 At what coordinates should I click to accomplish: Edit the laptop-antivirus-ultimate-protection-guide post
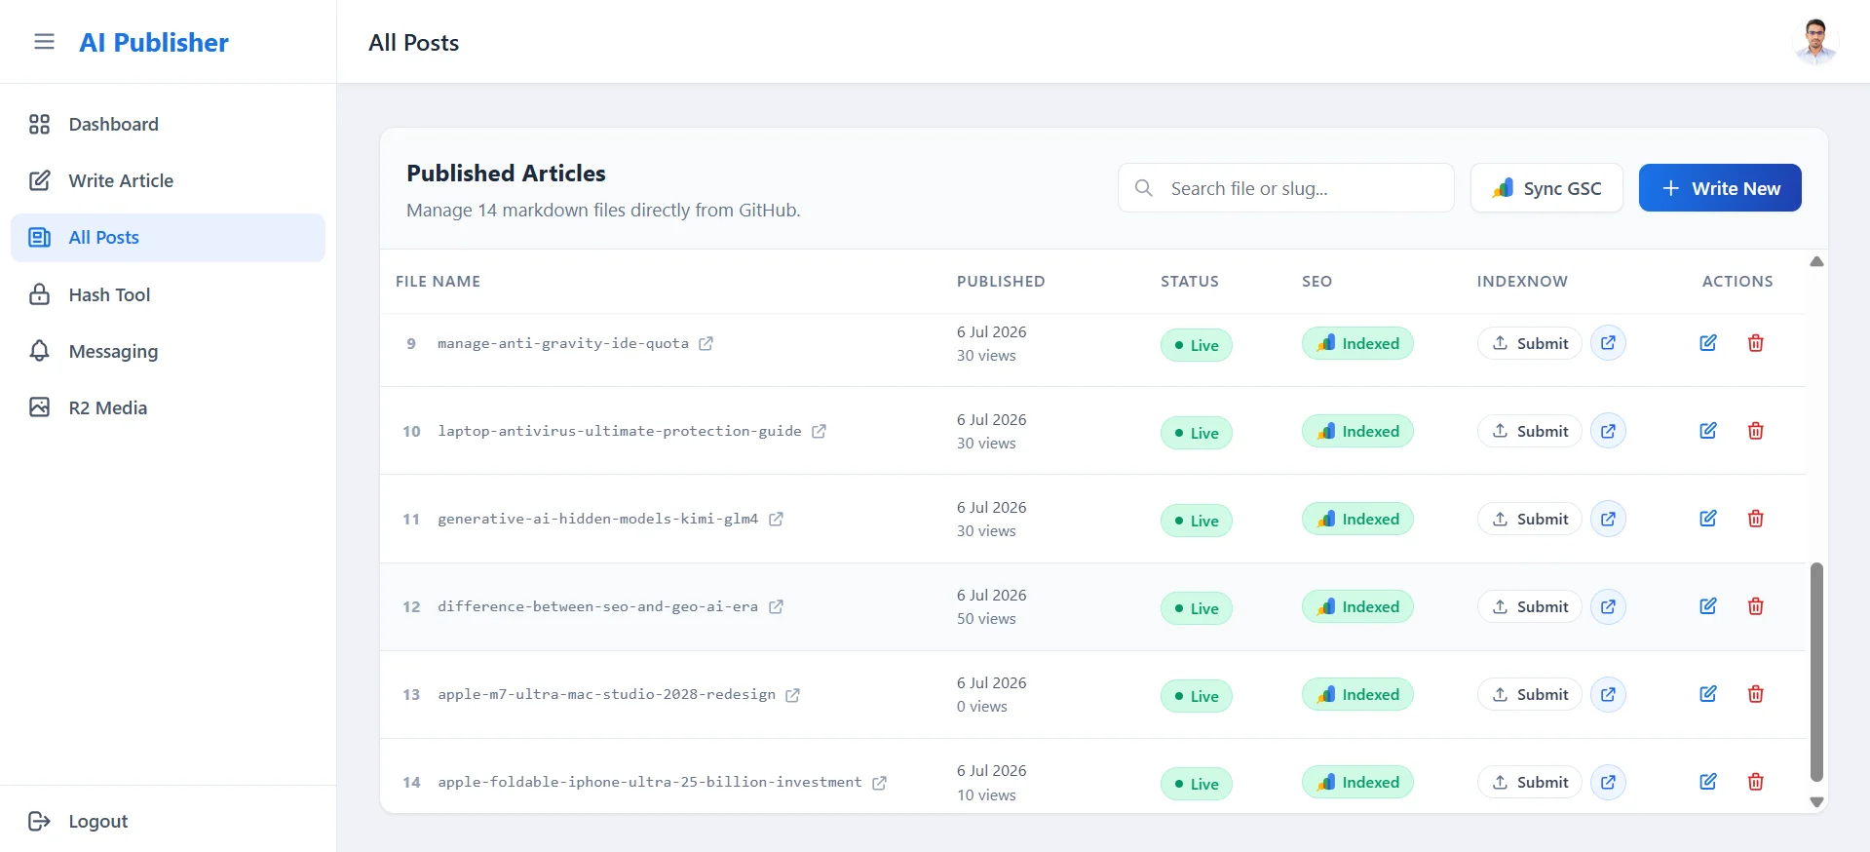(x=1708, y=431)
